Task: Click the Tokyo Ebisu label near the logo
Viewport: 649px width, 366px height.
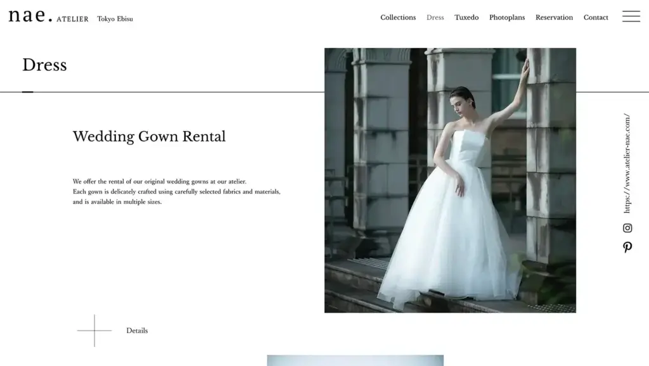Action: [115, 18]
